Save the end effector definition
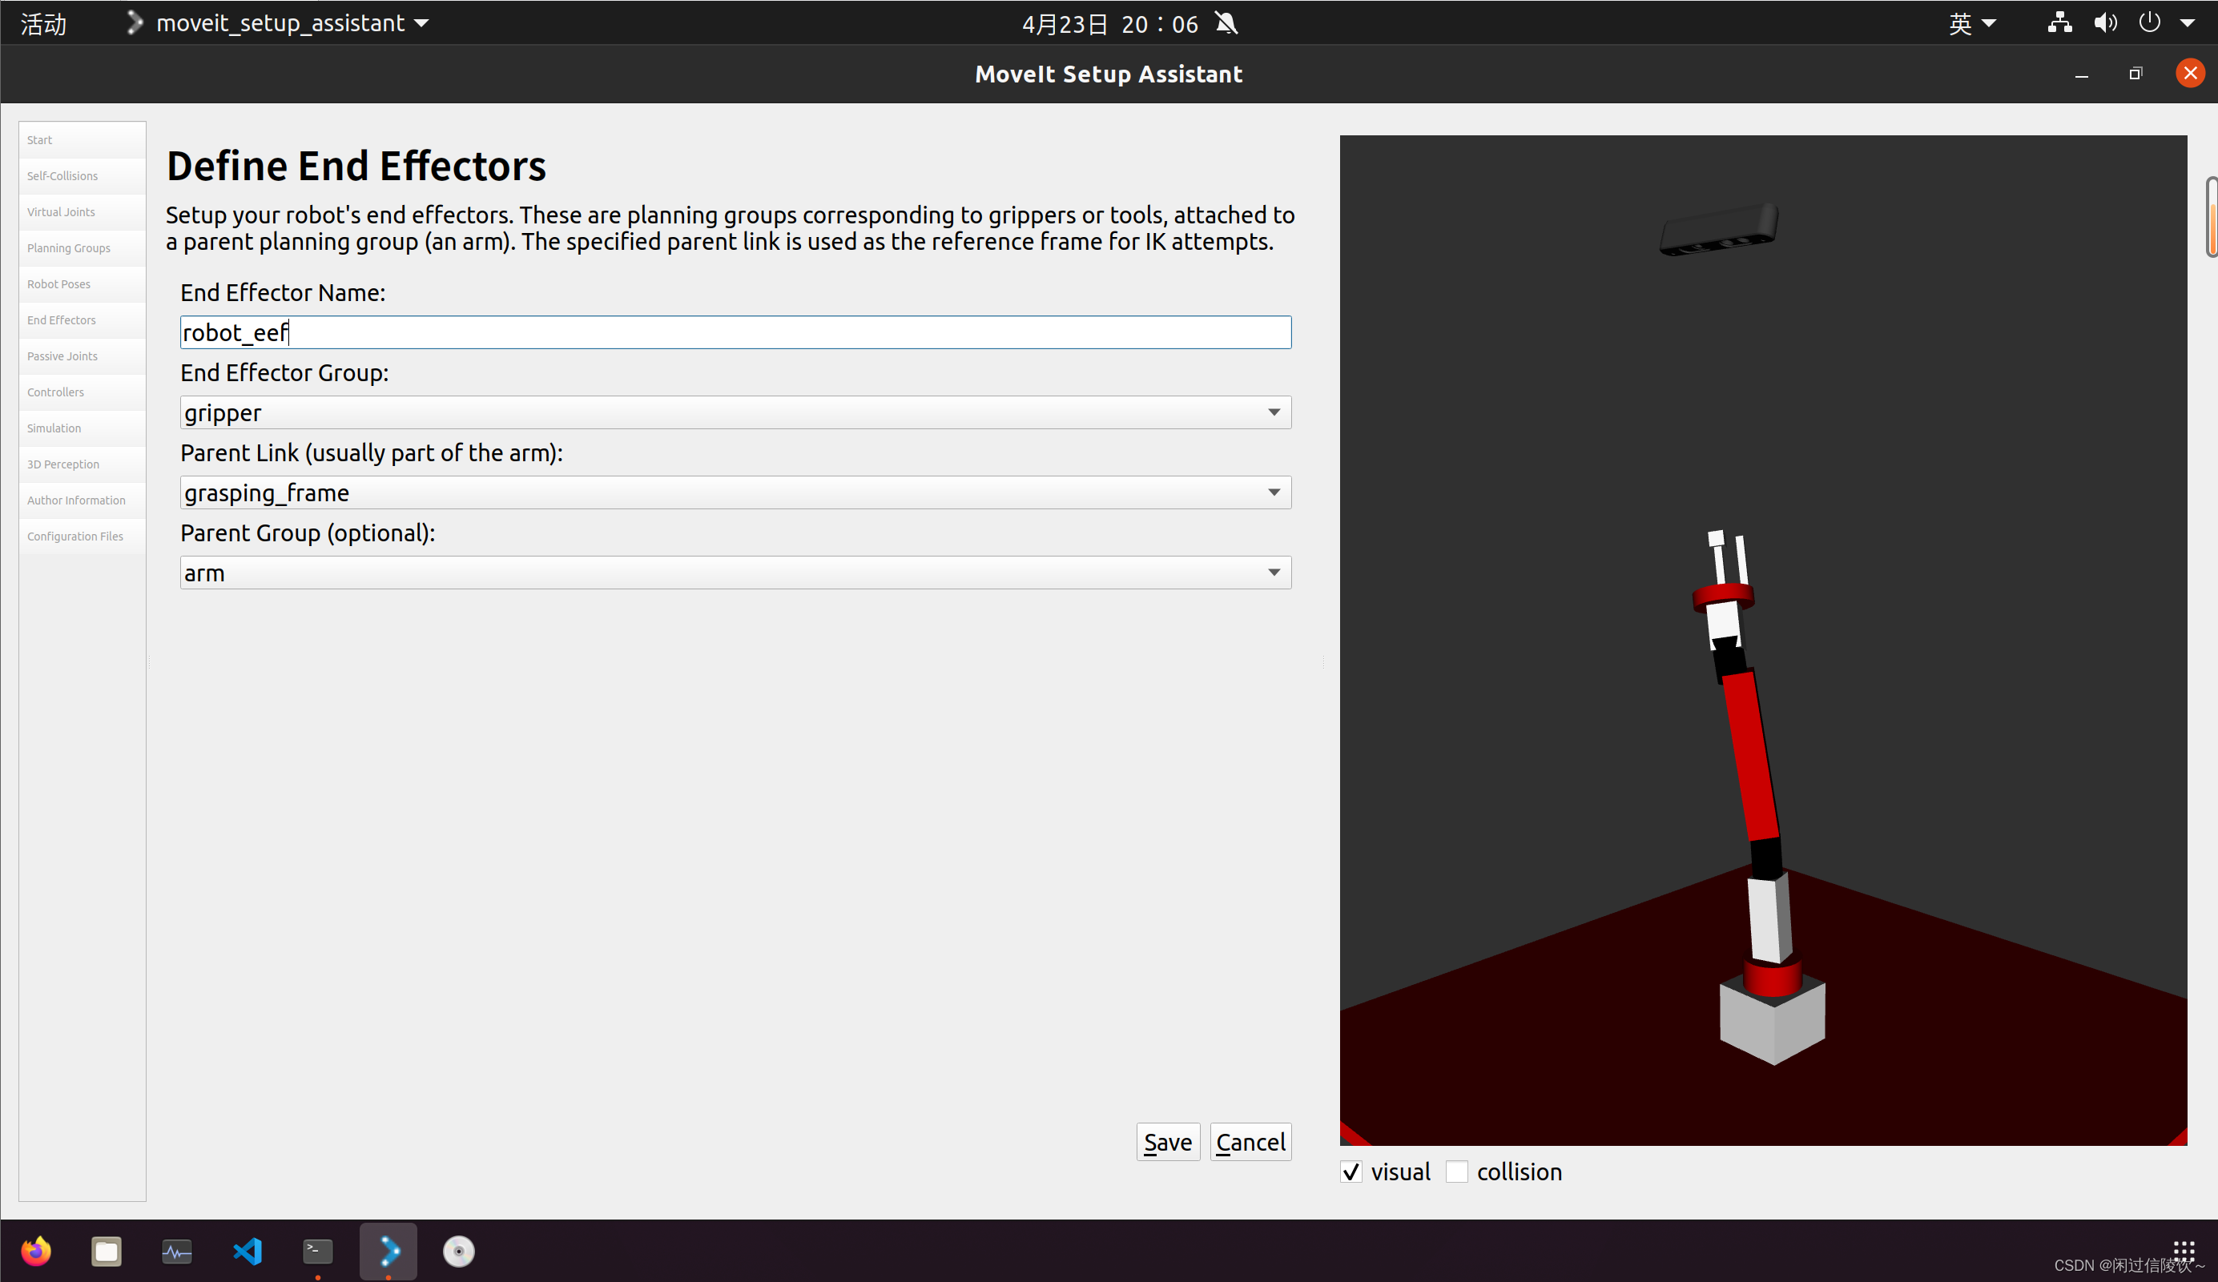Screen dimensions: 2218x1282 [1167, 1142]
